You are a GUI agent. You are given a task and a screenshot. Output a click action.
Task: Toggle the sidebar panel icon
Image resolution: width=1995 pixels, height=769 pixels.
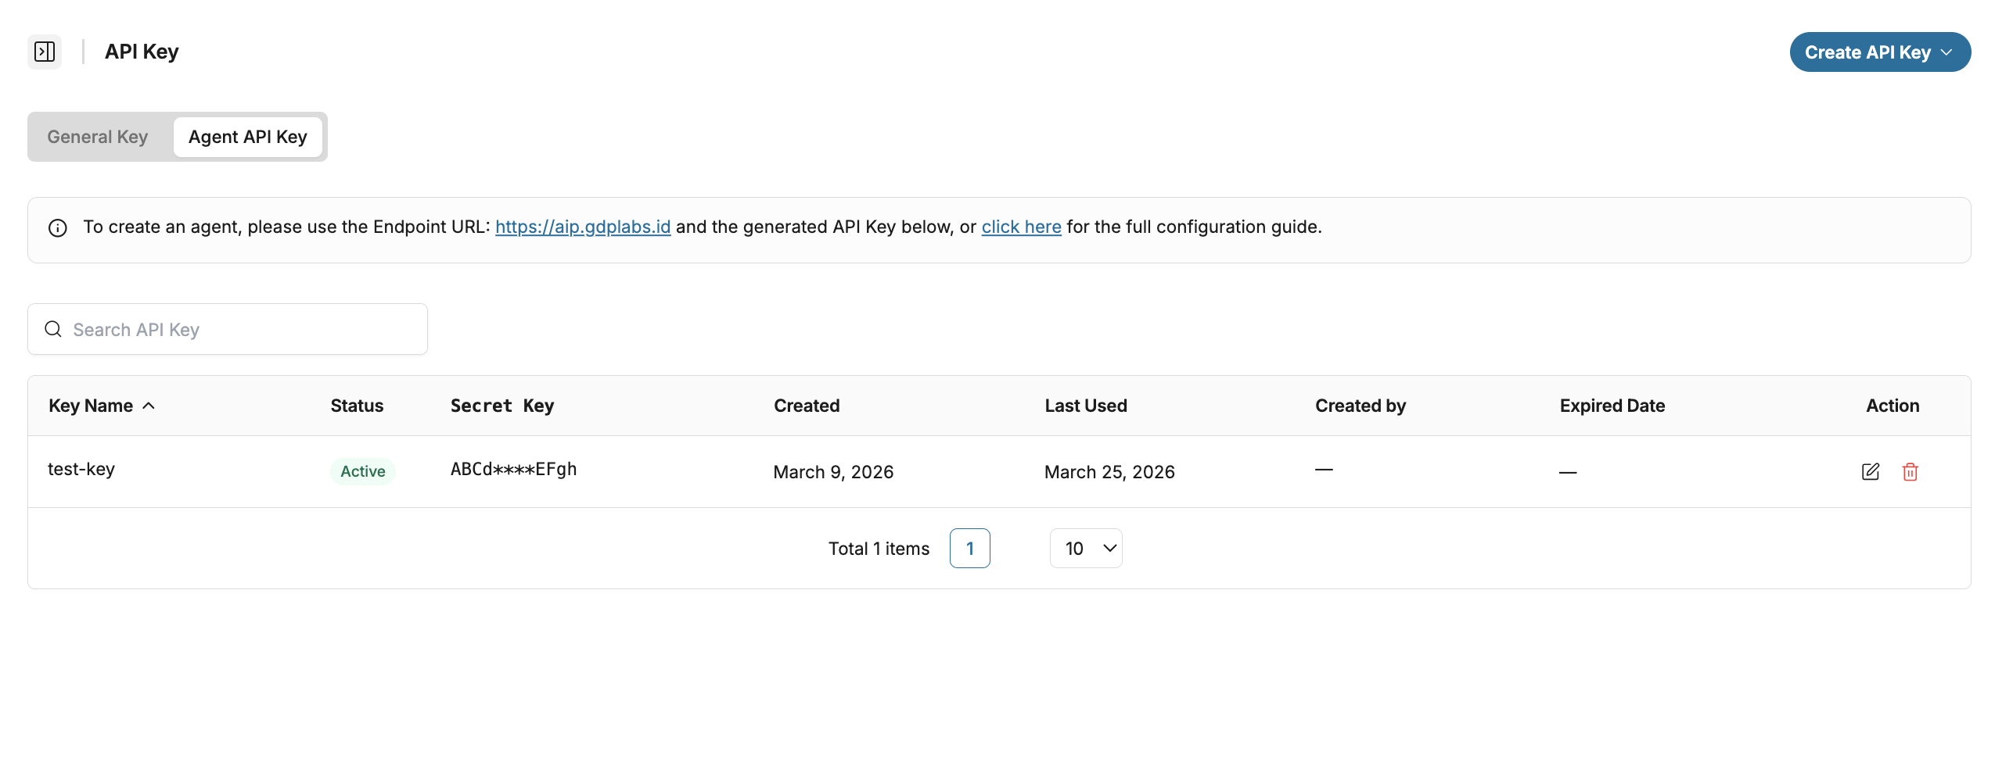click(x=45, y=52)
